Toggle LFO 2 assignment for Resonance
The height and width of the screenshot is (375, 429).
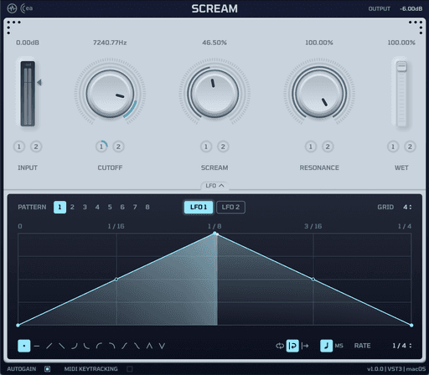[x=328, y=146]
